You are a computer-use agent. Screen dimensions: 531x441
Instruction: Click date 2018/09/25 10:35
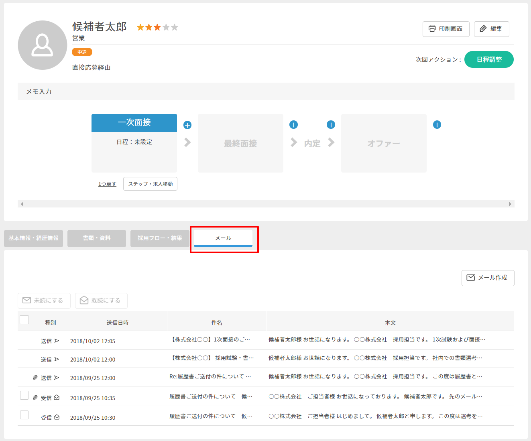(x=93, y=398)
